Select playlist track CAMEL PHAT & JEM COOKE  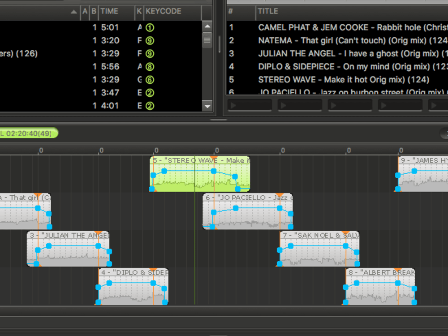click(337, 27)
